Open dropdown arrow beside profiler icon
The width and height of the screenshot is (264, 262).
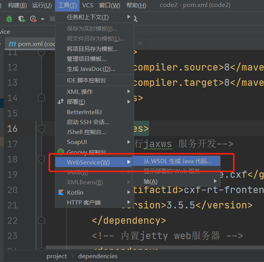click(43, 19)
